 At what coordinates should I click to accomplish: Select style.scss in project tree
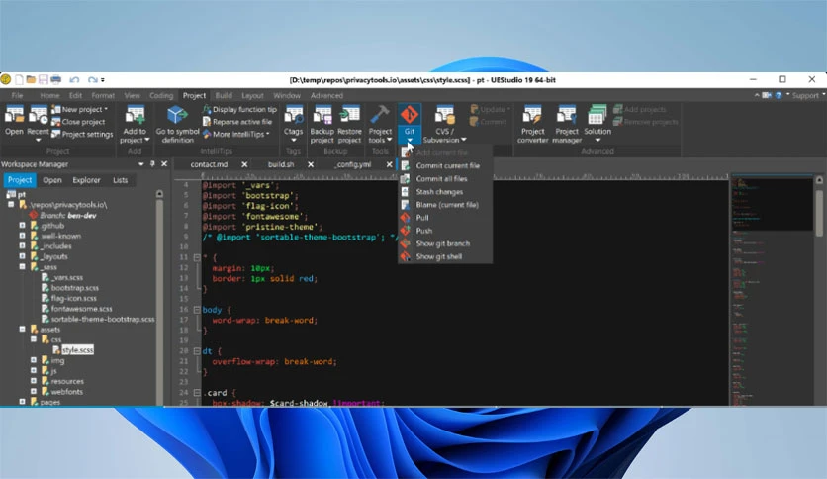tap(77, 349)
